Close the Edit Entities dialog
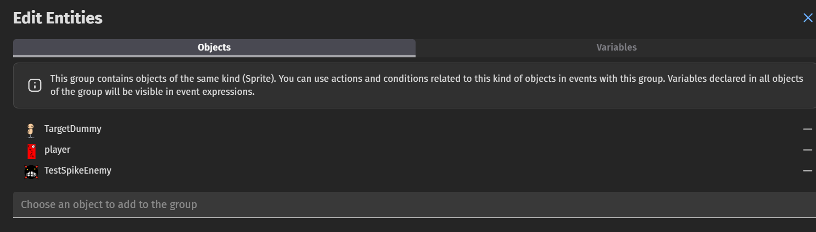Viewport: 816px width, 232px height. 808,18
